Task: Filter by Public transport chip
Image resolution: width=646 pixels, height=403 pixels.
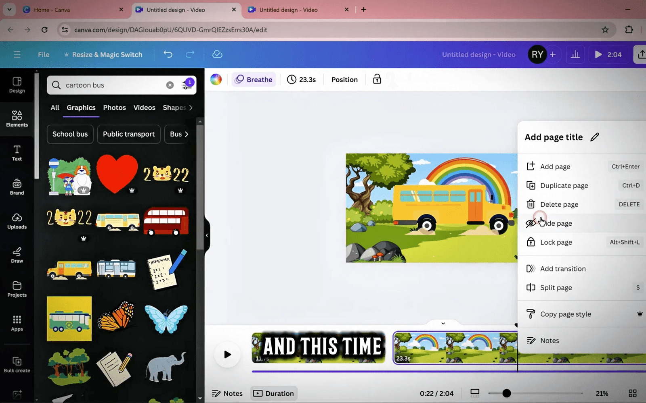Action: (x=129, y=134)
